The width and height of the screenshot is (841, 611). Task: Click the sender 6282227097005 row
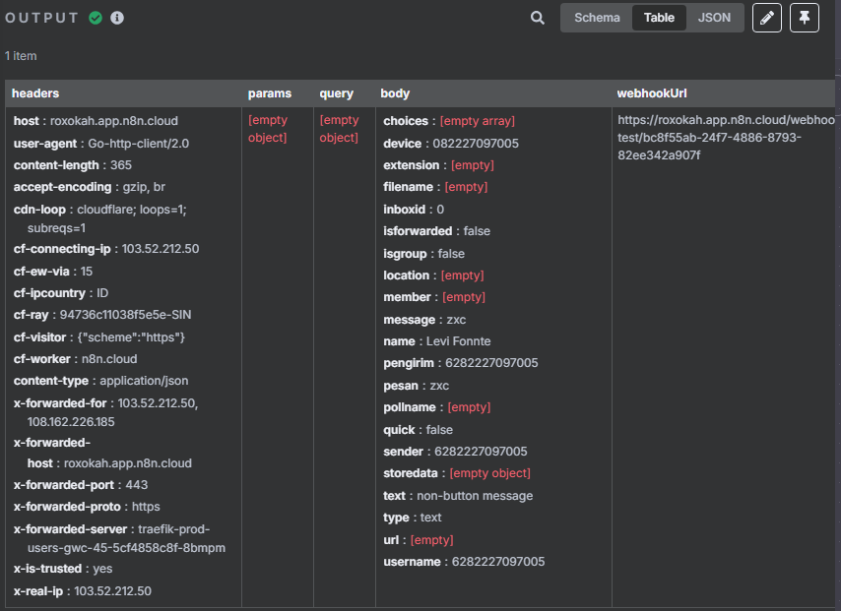455,452
